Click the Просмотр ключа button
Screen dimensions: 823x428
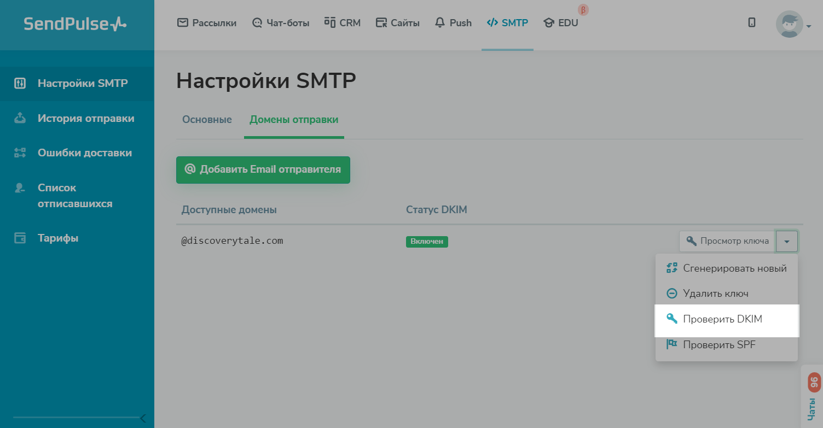click(x=728, y=241)
